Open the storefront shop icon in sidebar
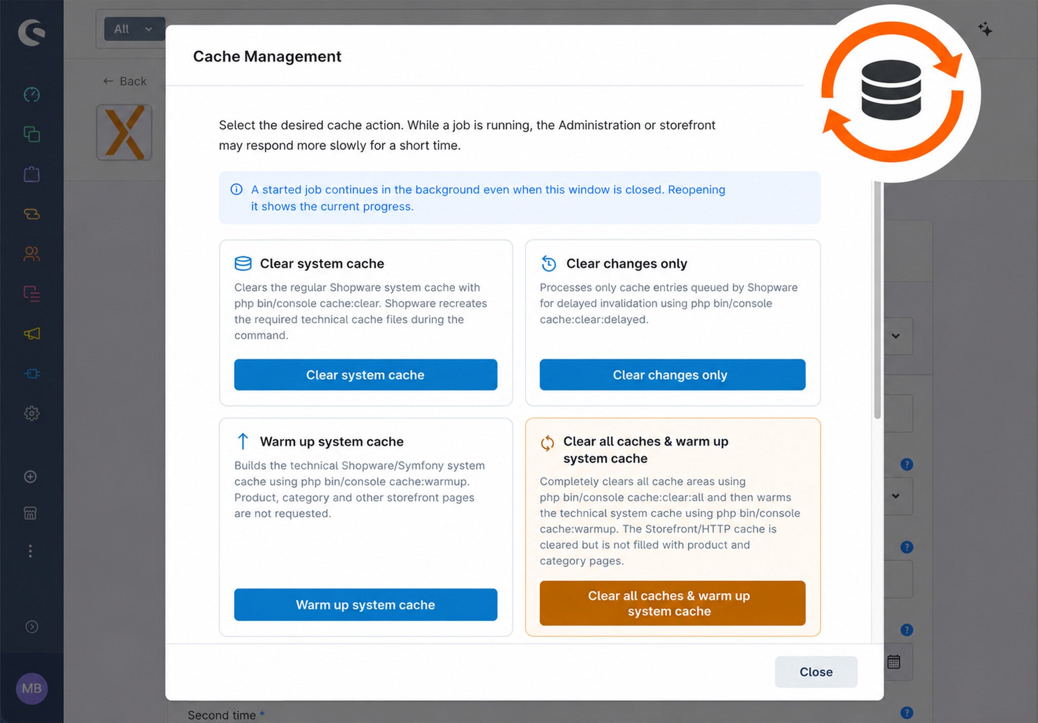 point(30,513)
